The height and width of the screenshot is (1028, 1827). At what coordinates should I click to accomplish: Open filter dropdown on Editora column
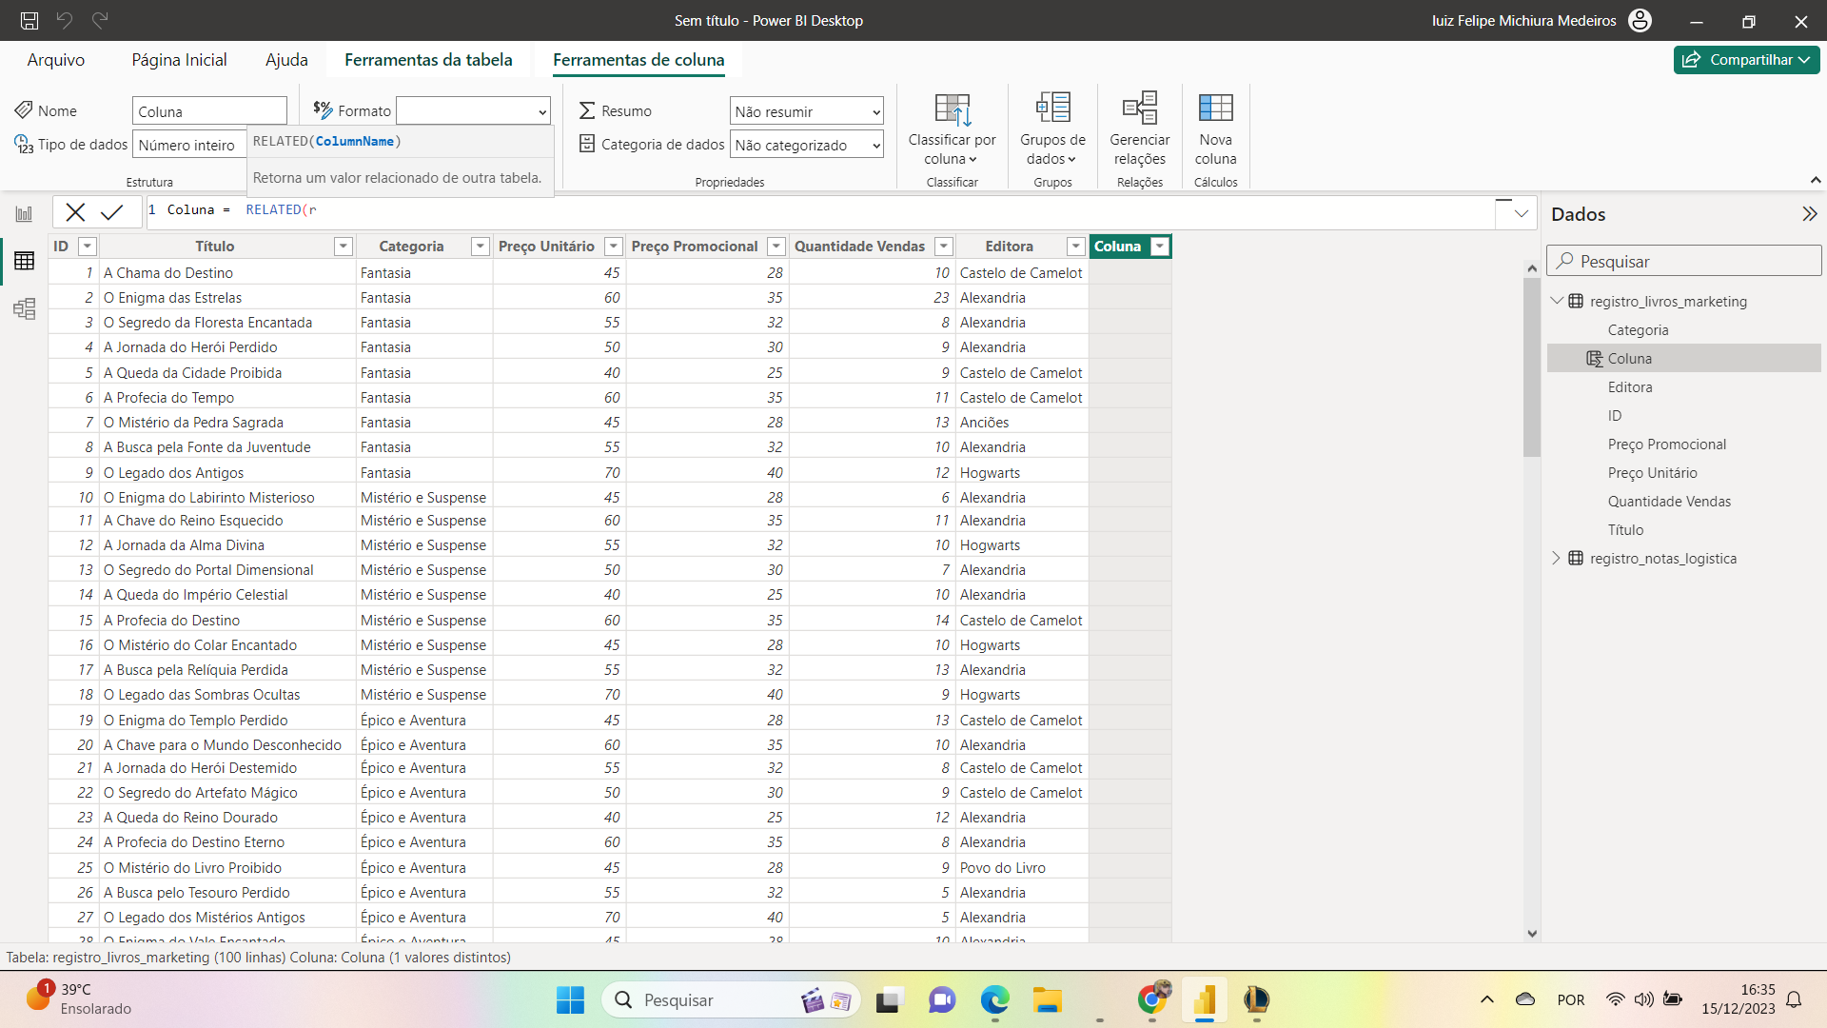point(1075,247)
